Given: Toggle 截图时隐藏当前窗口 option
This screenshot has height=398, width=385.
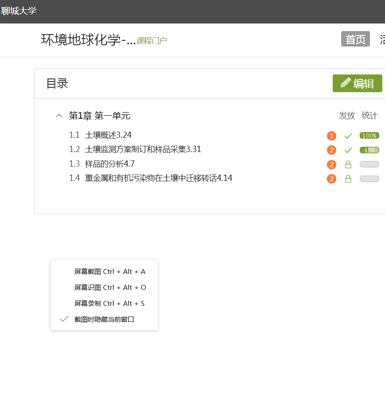Looking at the screenshot, I should pos(104,319).
